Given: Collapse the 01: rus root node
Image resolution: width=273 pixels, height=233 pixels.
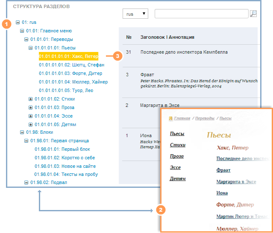Looking at the screenshot, I should [x=18, y=23].
